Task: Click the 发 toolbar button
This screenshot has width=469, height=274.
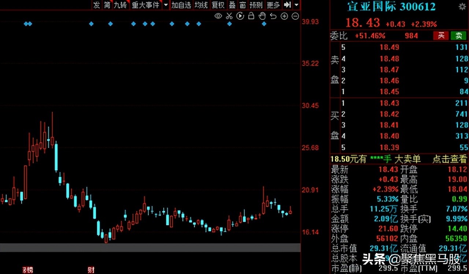Action: (96, 5)
